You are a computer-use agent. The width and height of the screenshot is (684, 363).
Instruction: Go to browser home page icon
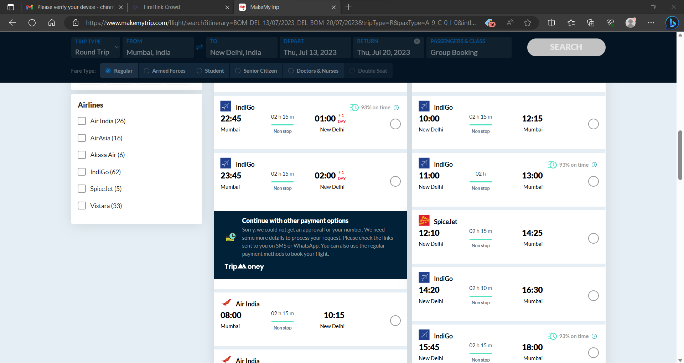[x=52, y=23]
